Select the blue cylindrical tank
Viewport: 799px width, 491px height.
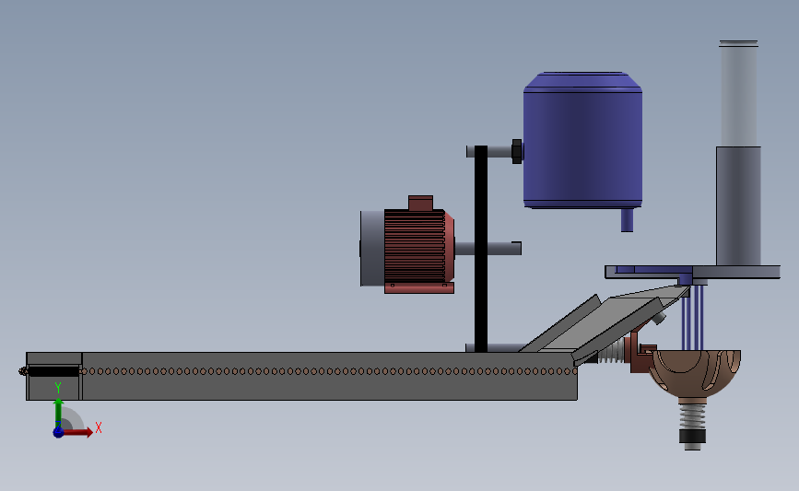pos(582,140)
